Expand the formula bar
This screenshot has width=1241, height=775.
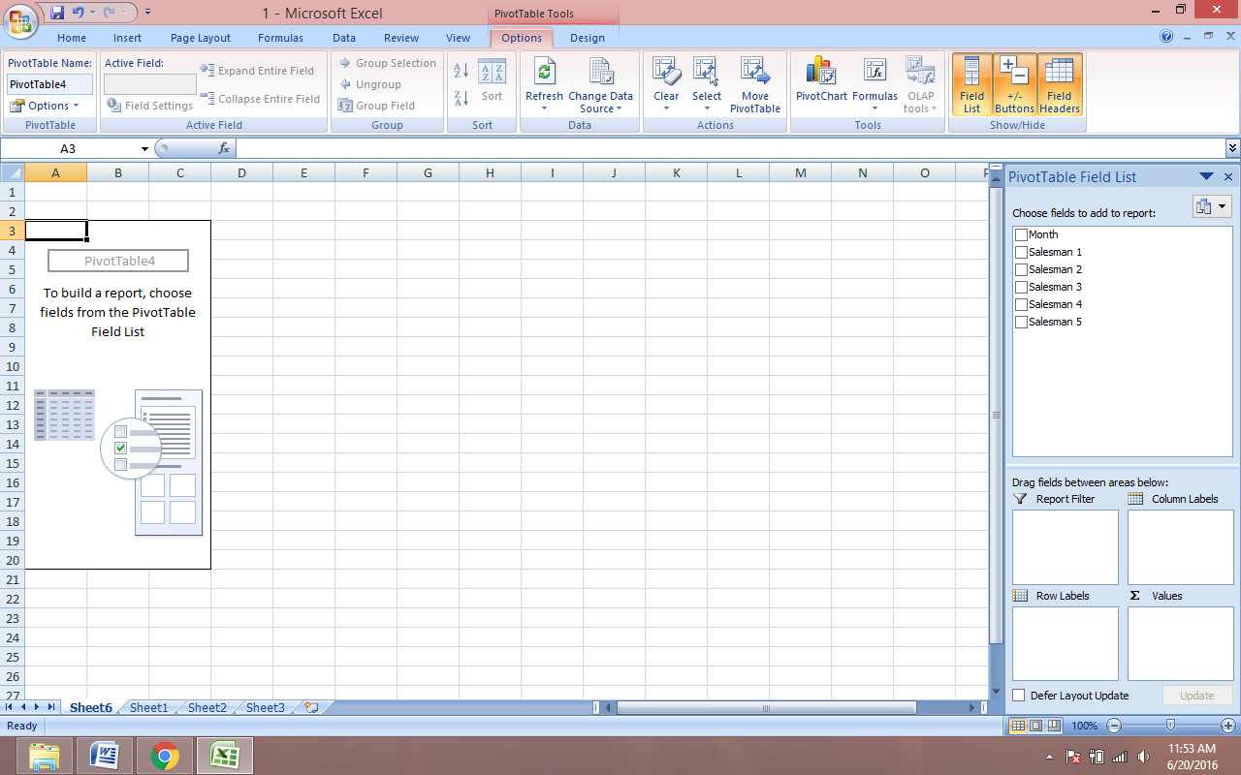click(x=1232, y=148)
